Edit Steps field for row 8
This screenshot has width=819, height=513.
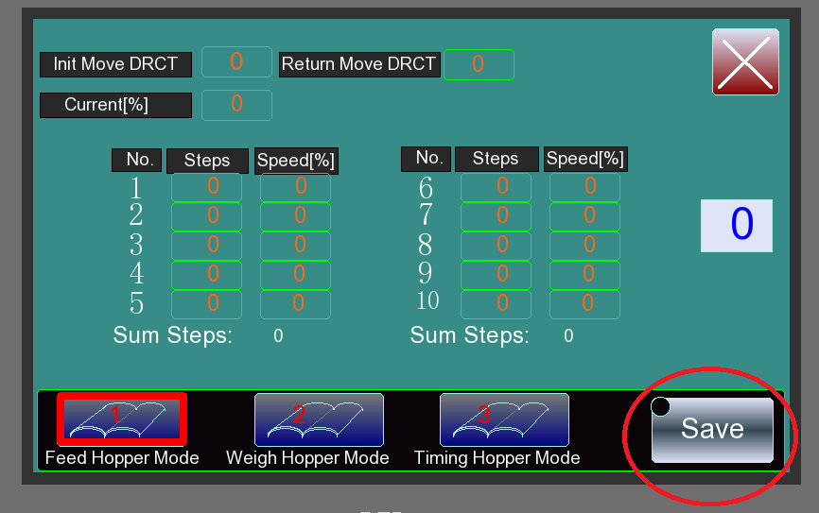496,246
